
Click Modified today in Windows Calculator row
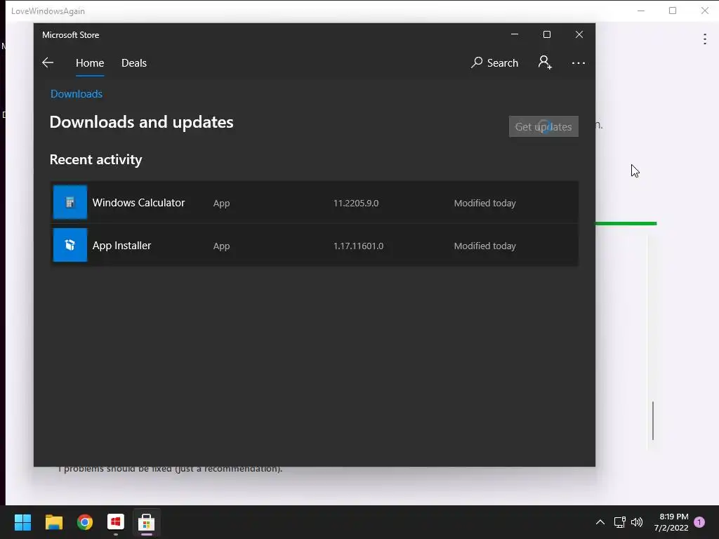484,203
